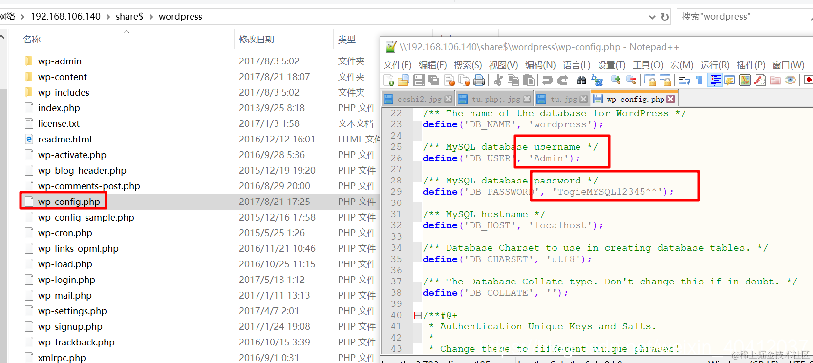The width and height of the screenshot is (813, 363).
Task: Expand chevron after 192.168.106.140 breadcrumb
Action: [x=108, y=17]
